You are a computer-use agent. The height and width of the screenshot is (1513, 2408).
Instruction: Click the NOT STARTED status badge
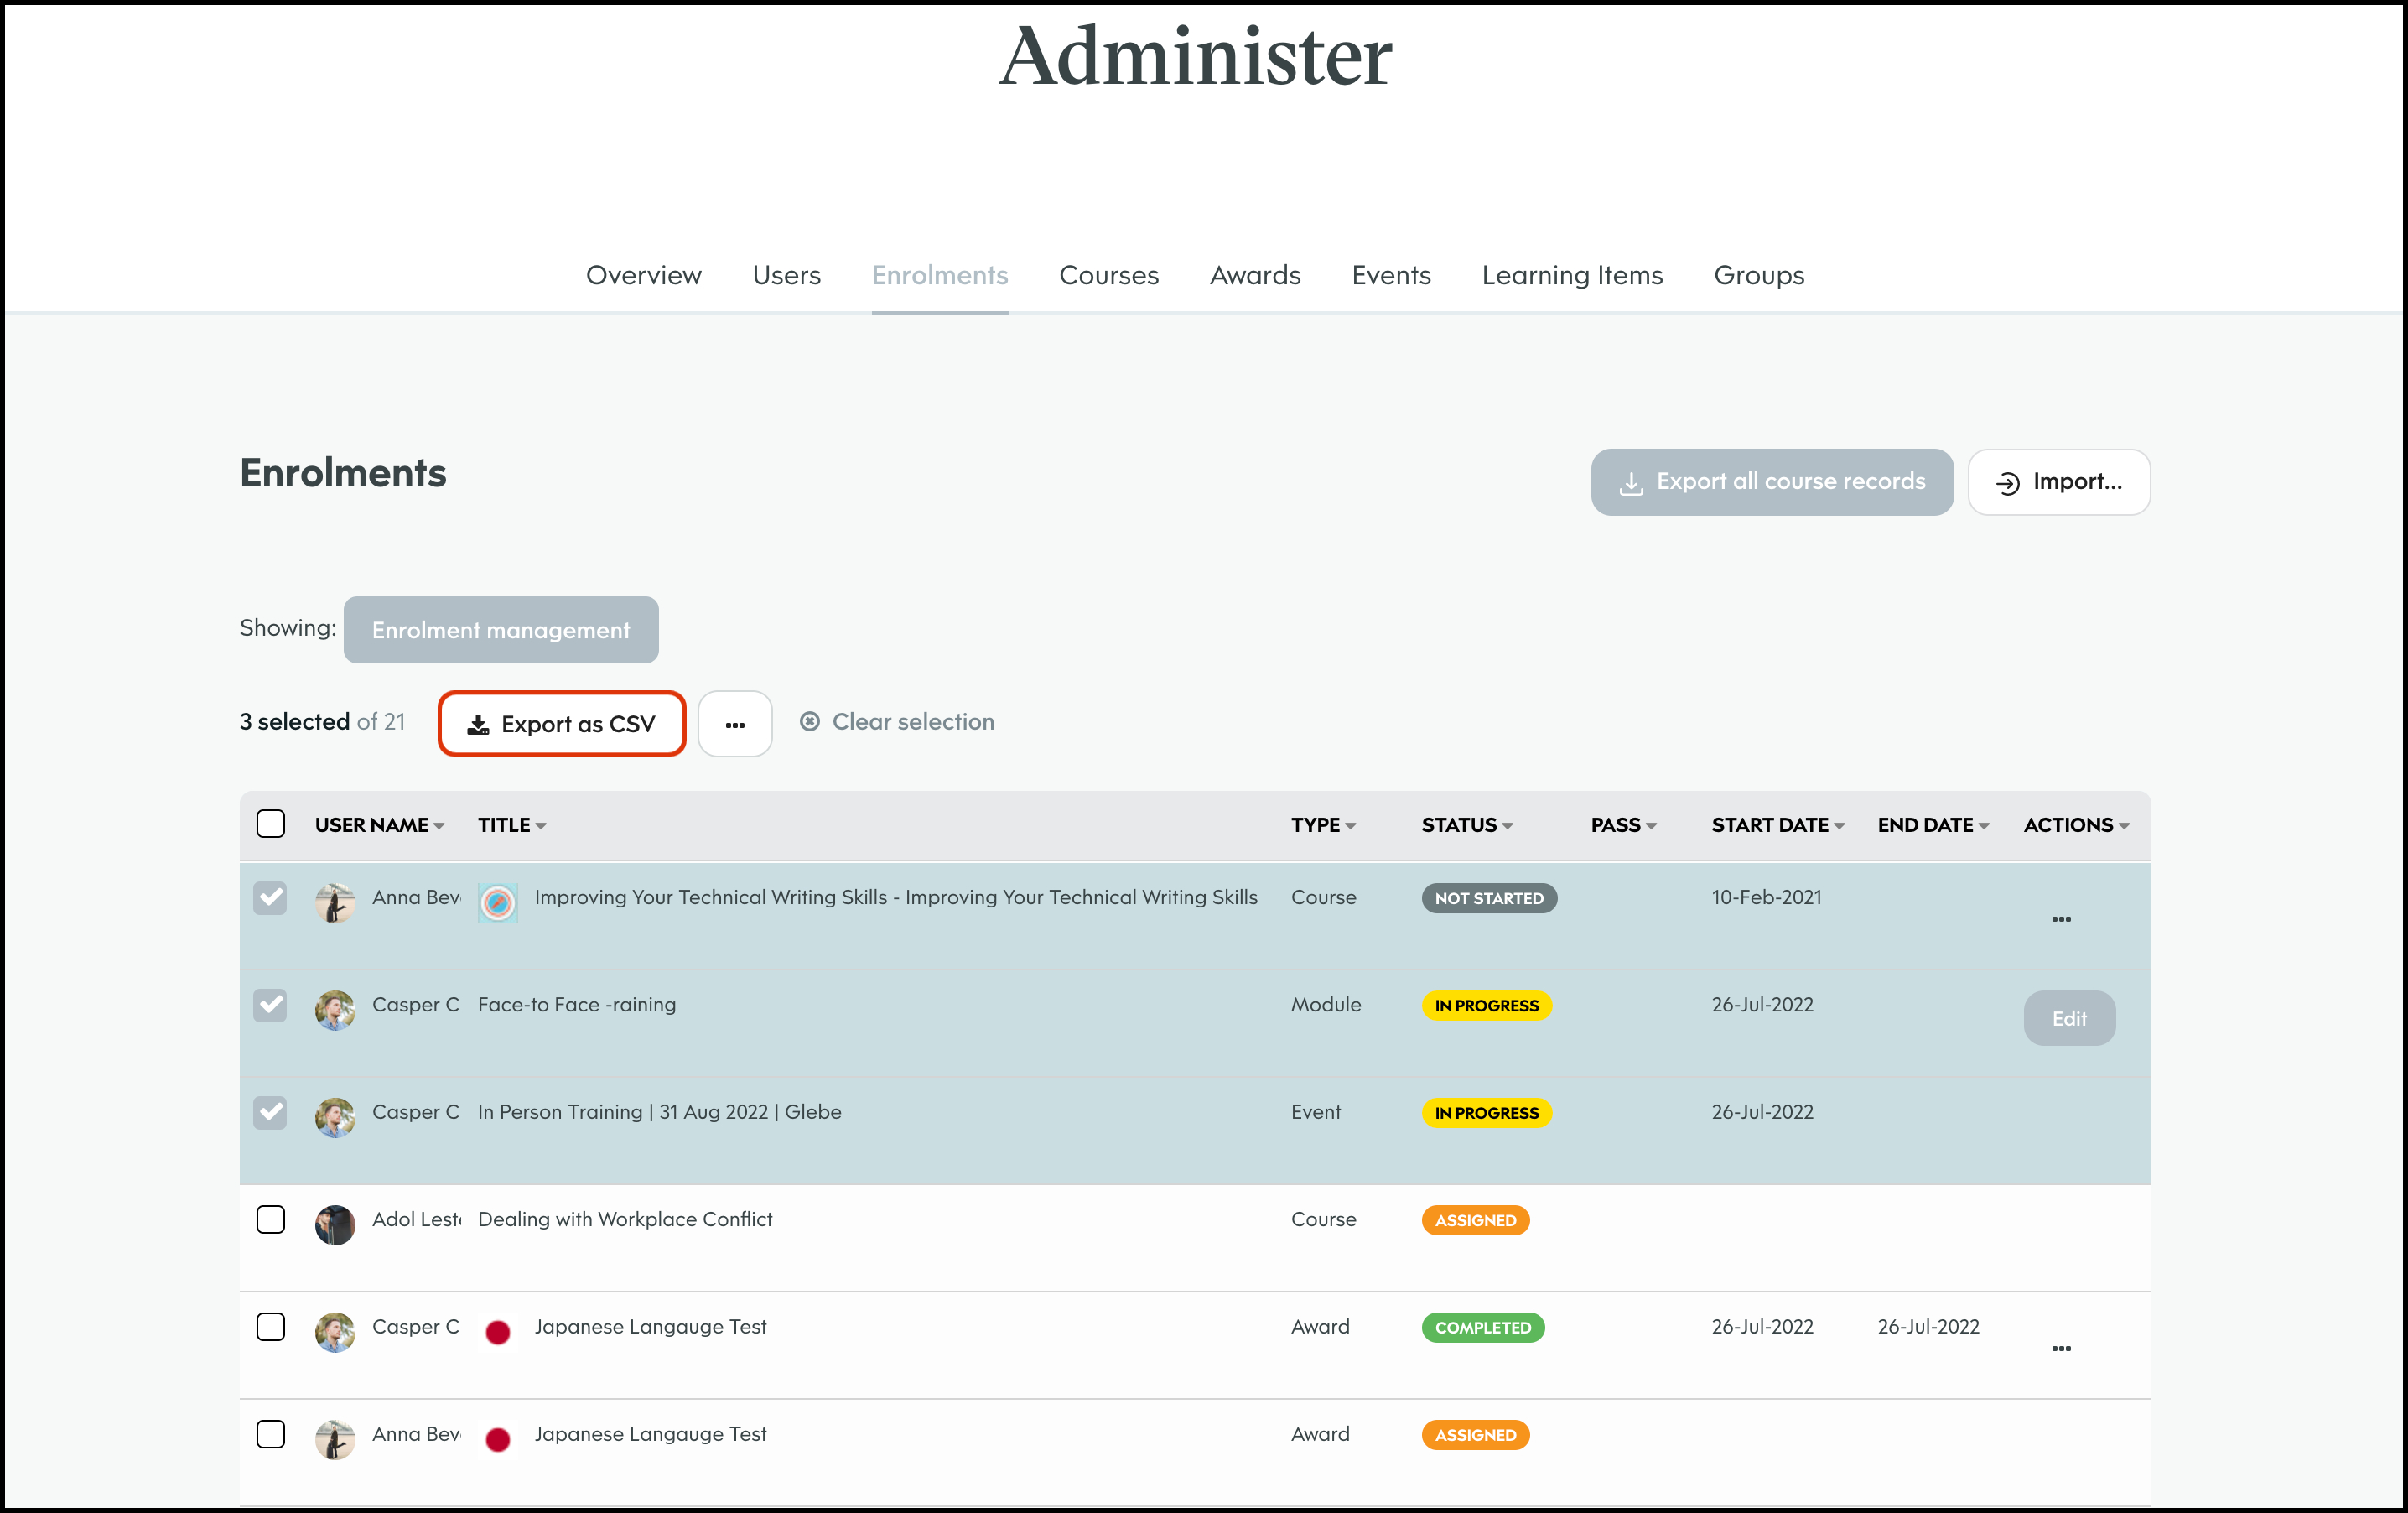click(x=1488, y=898)
